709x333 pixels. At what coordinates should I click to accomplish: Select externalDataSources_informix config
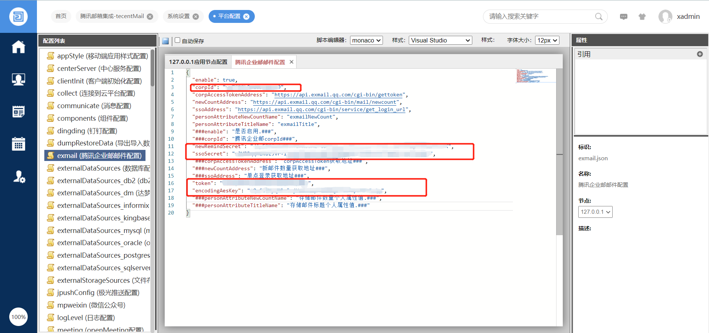point(97,206)
